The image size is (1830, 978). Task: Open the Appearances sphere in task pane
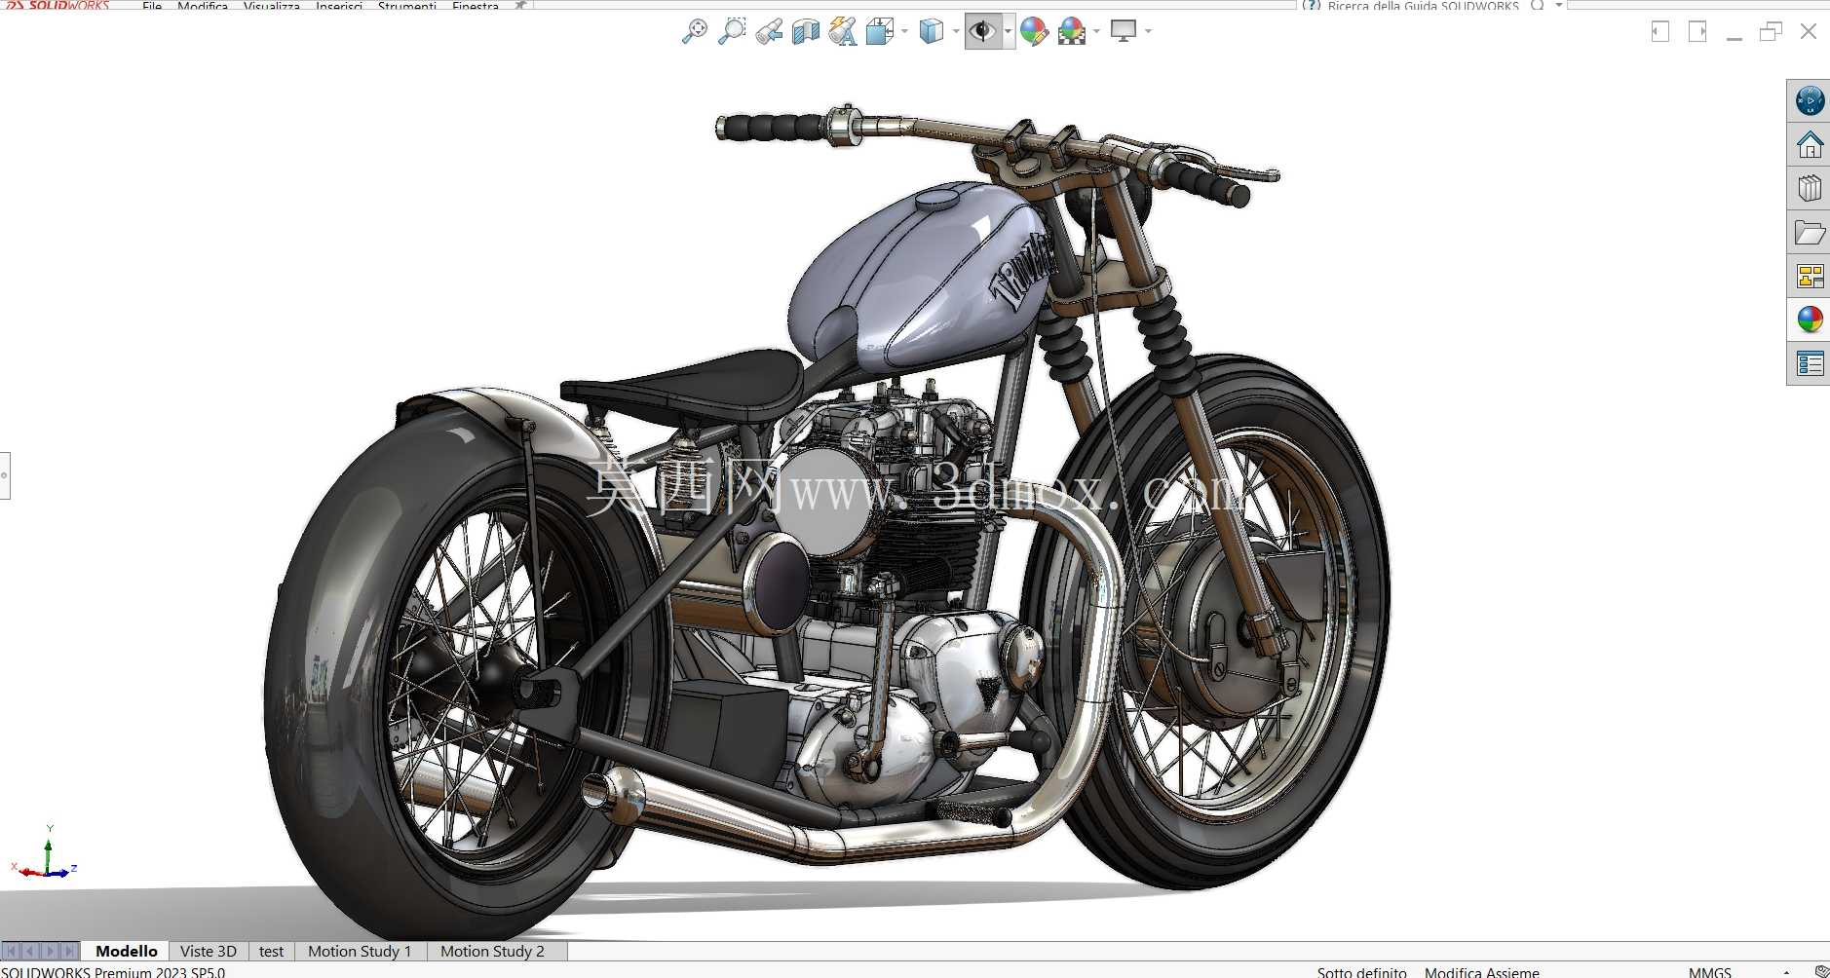(1810, 320)
